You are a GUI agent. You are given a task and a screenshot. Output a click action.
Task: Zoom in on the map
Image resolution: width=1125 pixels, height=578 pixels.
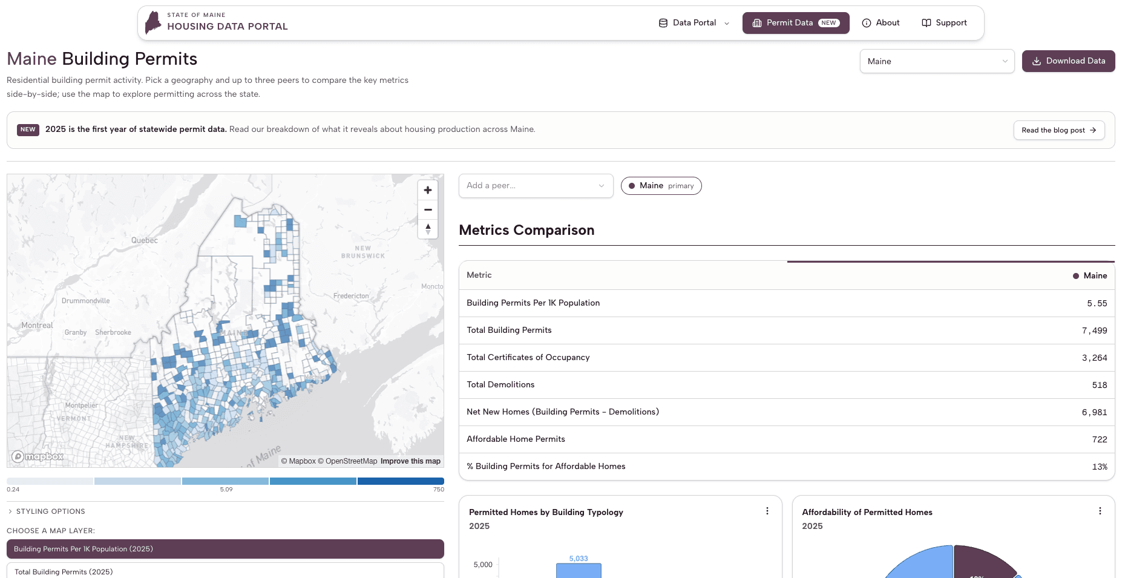pyautogui.click(x=428, y=190)
